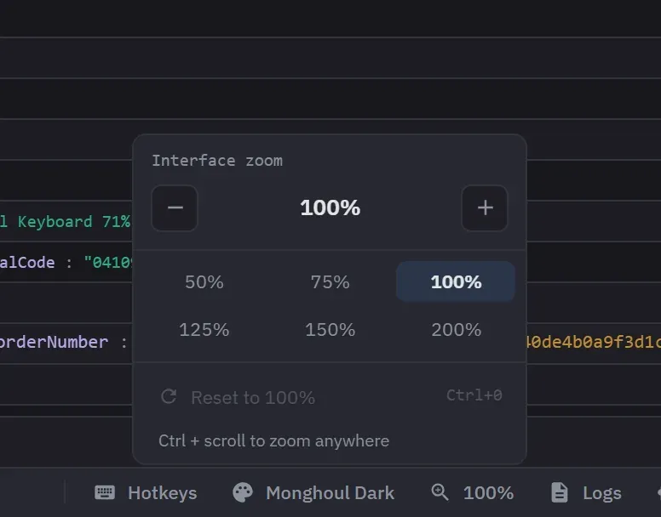The height and width of the screenshot is (517, 661).
Task: Click the 'Ctrl + scroll to zoom anywhere' hint
Action: [274, 440]
